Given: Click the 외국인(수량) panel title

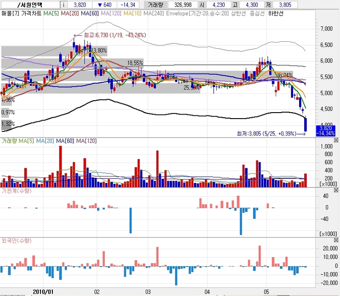Looking at the screenshot, I should [x=17, y=241].
